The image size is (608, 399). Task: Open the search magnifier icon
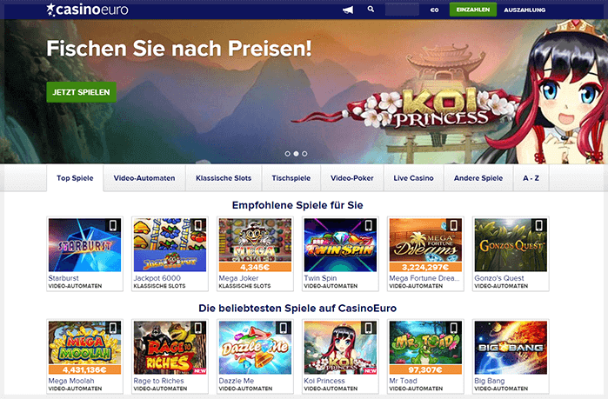click(371, 9)
